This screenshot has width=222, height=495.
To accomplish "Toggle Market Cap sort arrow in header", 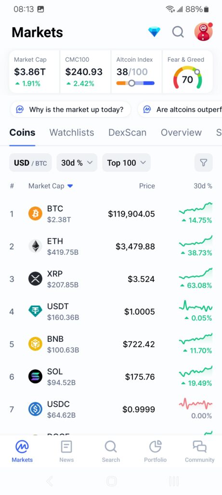I will coord(70,186).
